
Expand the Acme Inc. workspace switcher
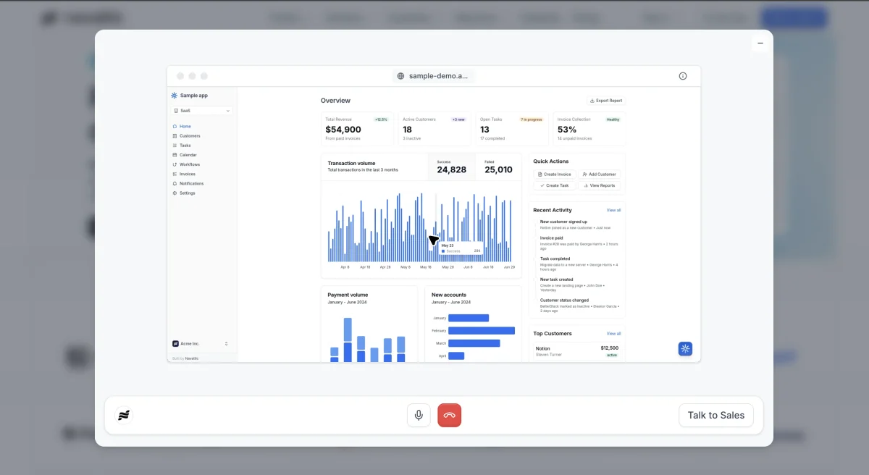(201, 344)
